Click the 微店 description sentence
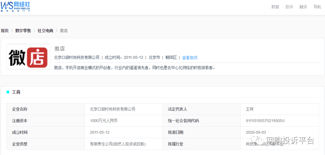This screenshot has height=155, width=325. tap(135, 68)
